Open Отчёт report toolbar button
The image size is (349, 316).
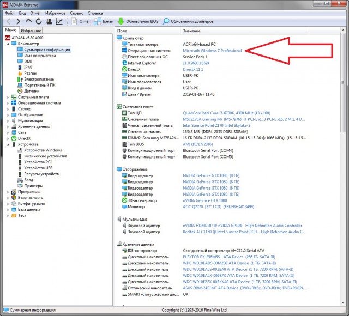[81, 21]
